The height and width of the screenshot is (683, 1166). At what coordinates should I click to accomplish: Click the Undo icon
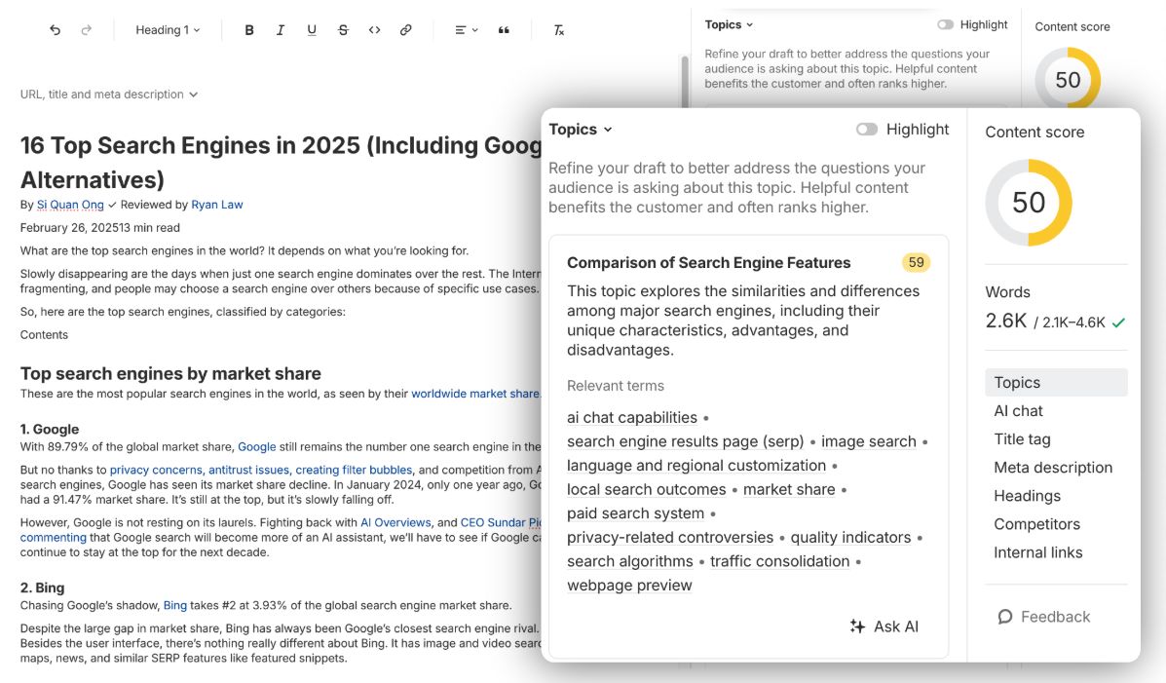(56, 30)
